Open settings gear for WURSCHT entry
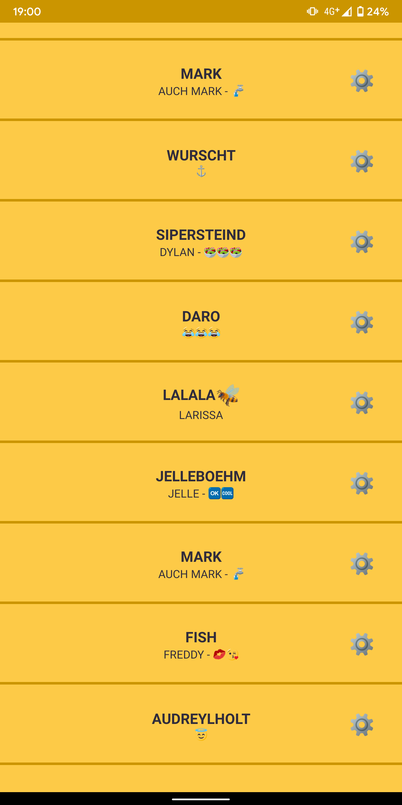 click(362, 161)
